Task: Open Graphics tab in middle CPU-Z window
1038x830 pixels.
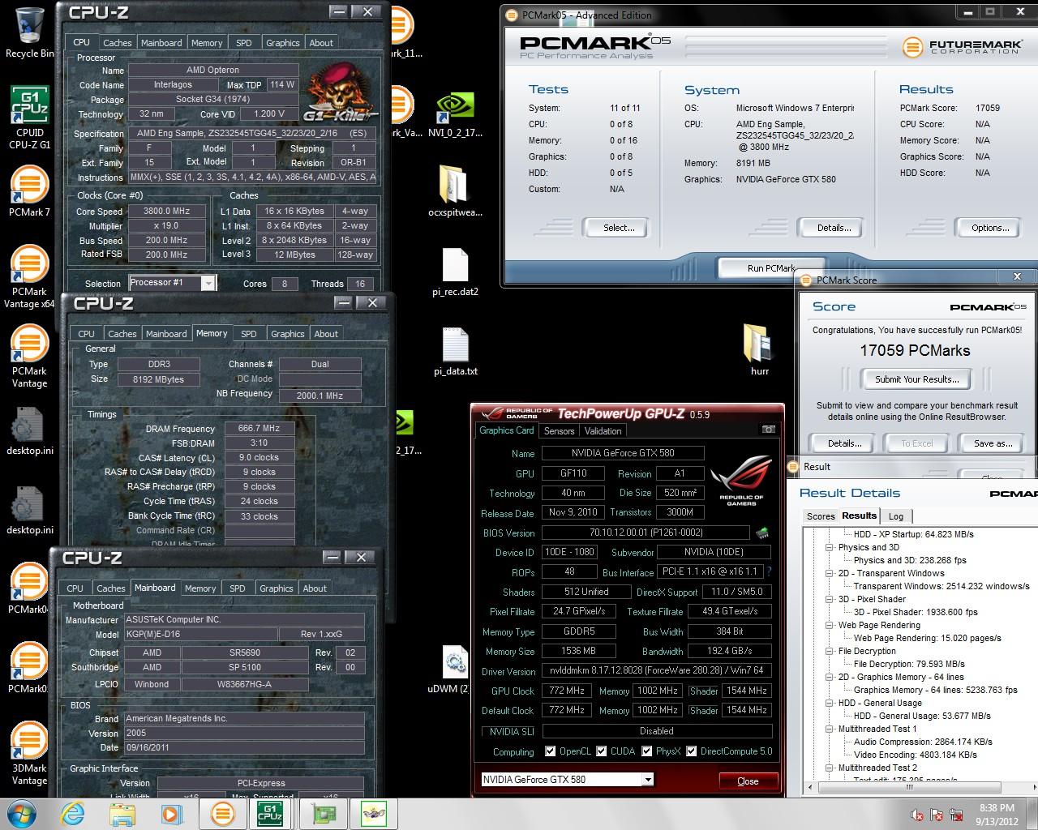Action: pyautogui.click(x=288, y=334)
